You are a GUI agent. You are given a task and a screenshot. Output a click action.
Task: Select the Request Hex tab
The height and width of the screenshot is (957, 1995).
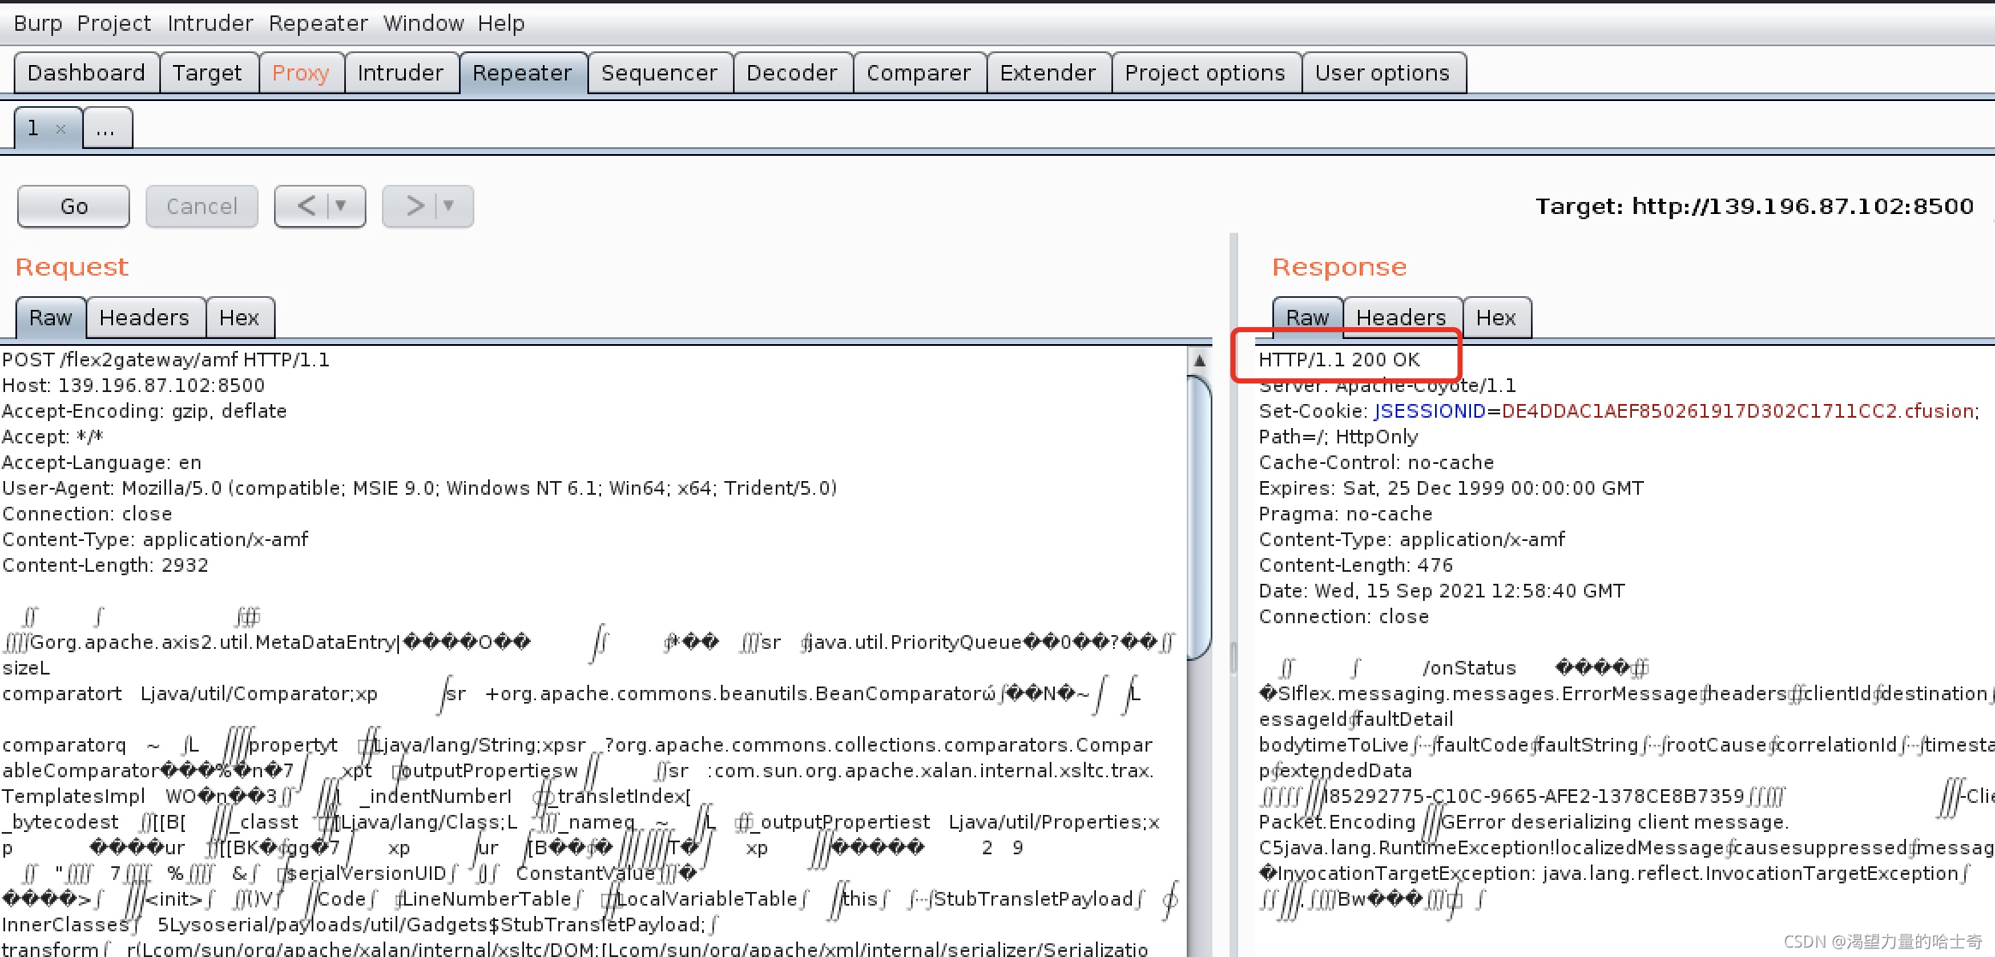point(239,318)
